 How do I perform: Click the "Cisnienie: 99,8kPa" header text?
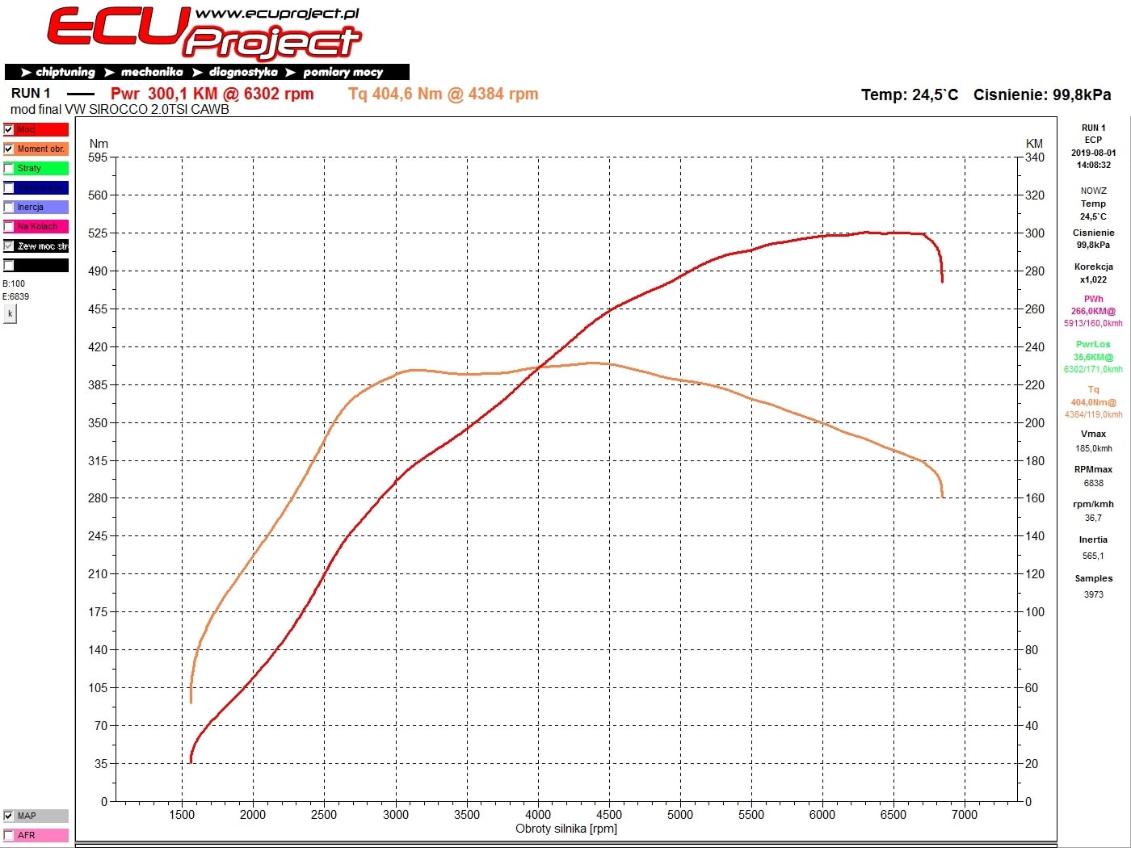[1042, 94]
